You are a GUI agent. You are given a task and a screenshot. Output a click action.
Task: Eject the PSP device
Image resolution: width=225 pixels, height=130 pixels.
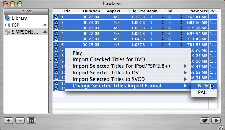45,25
